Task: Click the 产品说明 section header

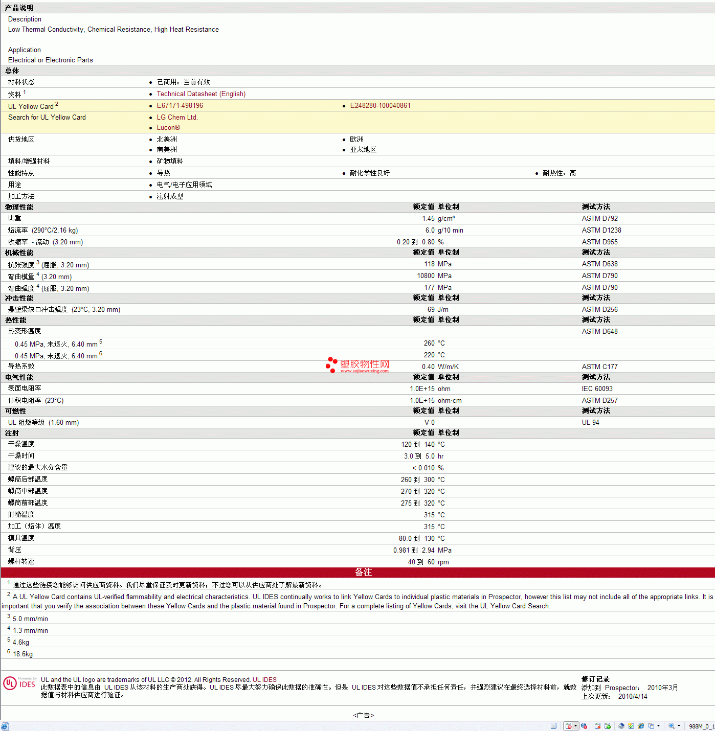Action: tap(19, 8)
